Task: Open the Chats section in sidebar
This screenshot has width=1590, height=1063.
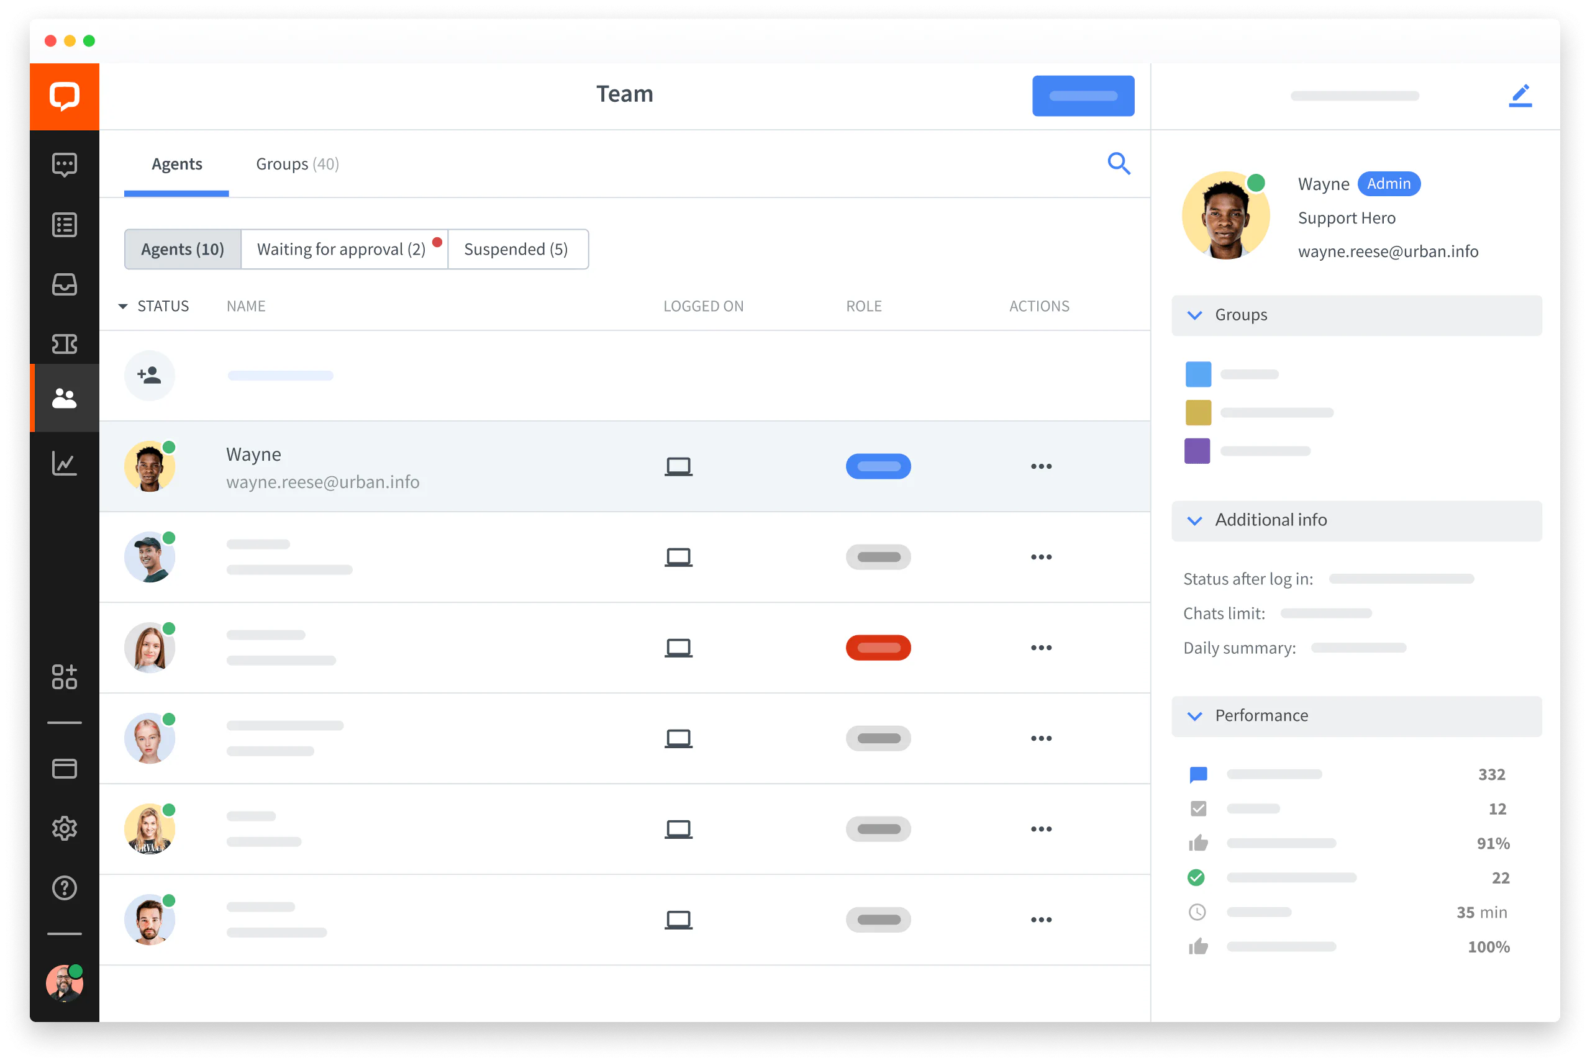Action: tap(65, 164)
